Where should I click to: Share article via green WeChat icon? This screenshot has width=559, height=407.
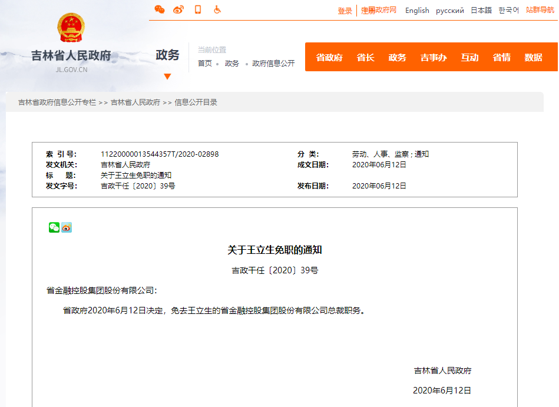click(54, 227)
